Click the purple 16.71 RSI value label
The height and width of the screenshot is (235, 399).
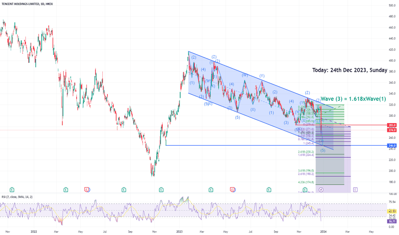(x=392, y=221)
